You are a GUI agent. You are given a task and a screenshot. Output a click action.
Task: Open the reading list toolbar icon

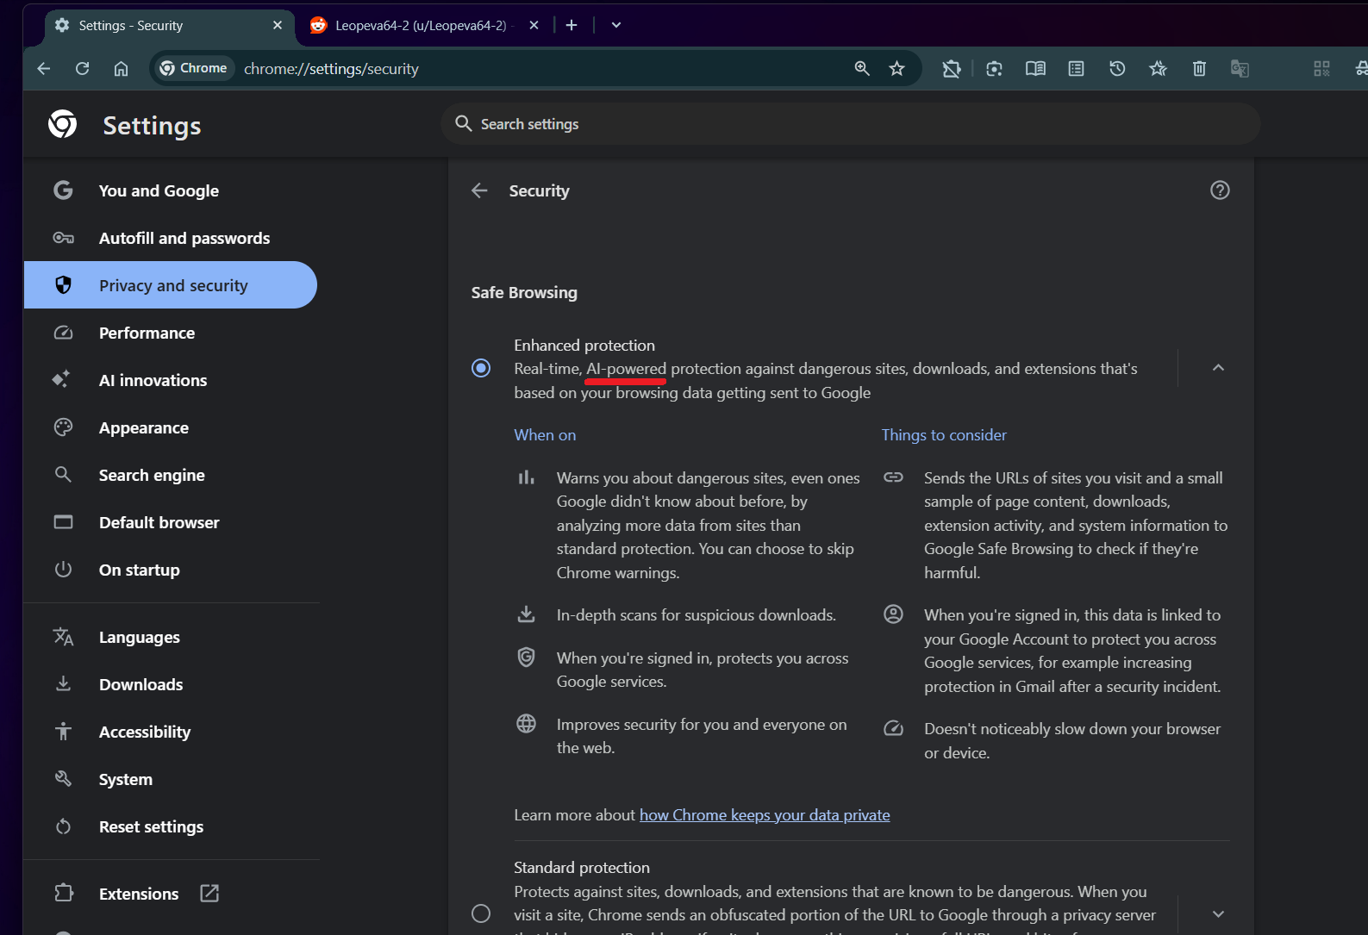tap(1077, 69)
